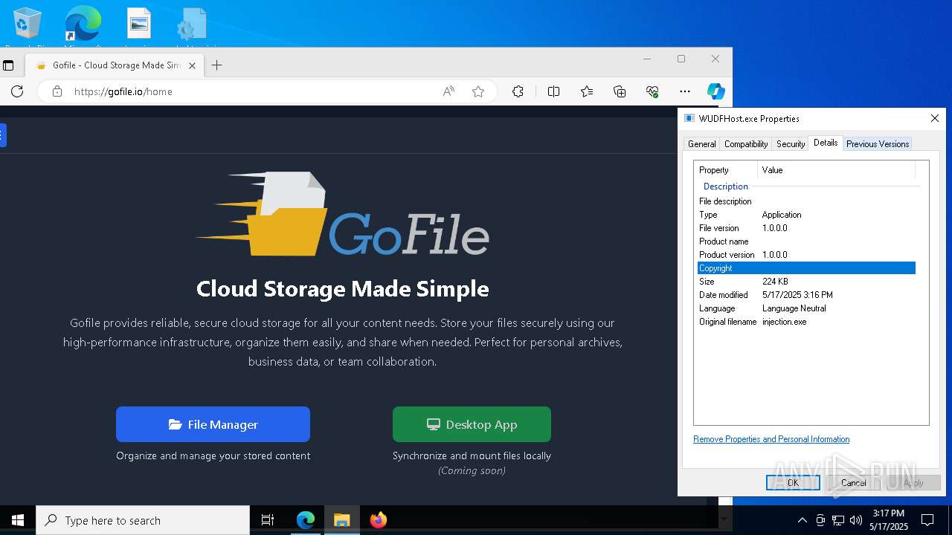
Task: Open the notification center icon
Action: [x=927, y=520]
